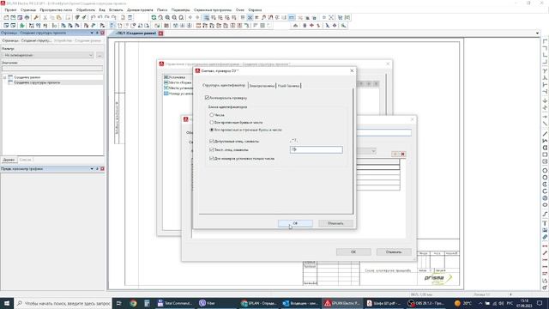Viewport: 549px width, 309px height.
Task: Open the page tab list arrow
Action: [x=538, y=33]
